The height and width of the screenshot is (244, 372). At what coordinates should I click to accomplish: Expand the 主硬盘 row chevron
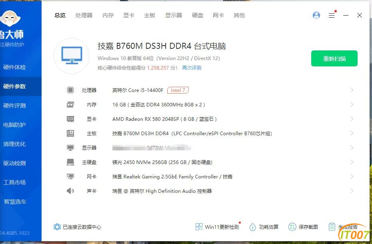pos(352,162)
